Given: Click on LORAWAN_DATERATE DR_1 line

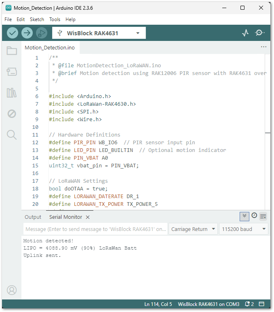Looking at the screenshot, I should point(94,197).
